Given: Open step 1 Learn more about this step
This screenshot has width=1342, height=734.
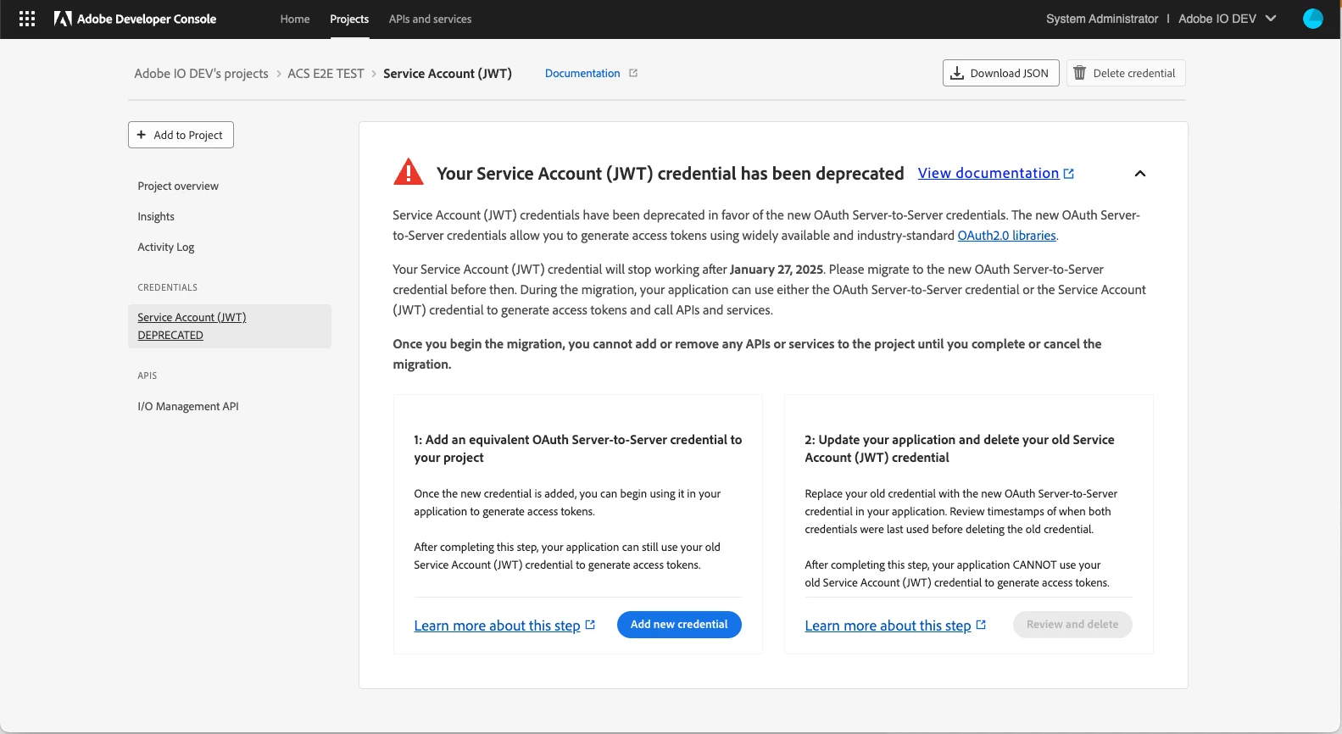Looking at the screenshot, I should coord(497,626).
